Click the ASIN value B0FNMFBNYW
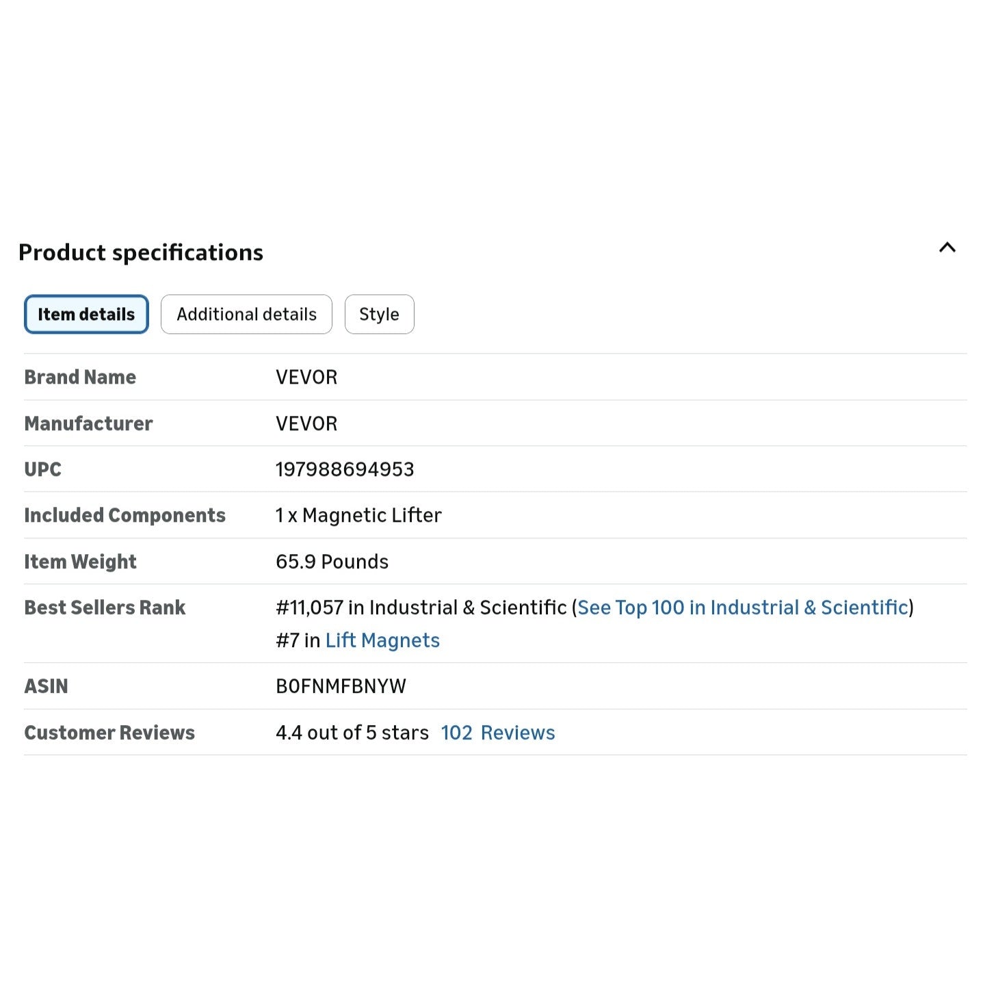Image resolution: width=985 pixels, height=985 pixels. tap(341, 686)
